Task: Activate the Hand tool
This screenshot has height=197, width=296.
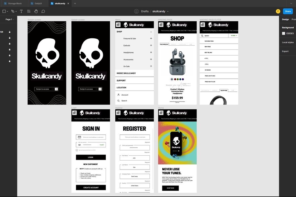Action: [36, 11]
